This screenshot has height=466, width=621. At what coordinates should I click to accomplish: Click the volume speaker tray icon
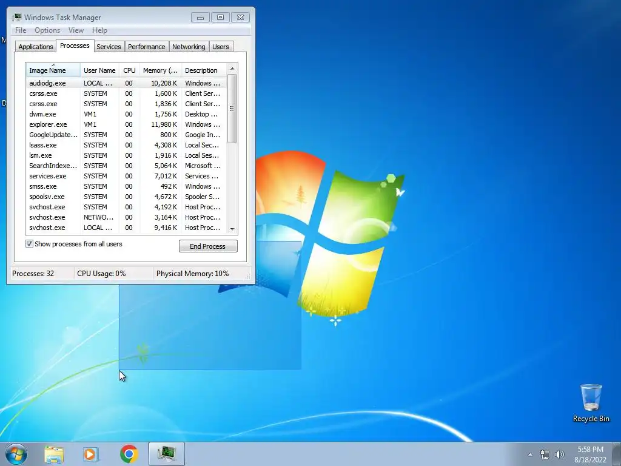(559, 454)
